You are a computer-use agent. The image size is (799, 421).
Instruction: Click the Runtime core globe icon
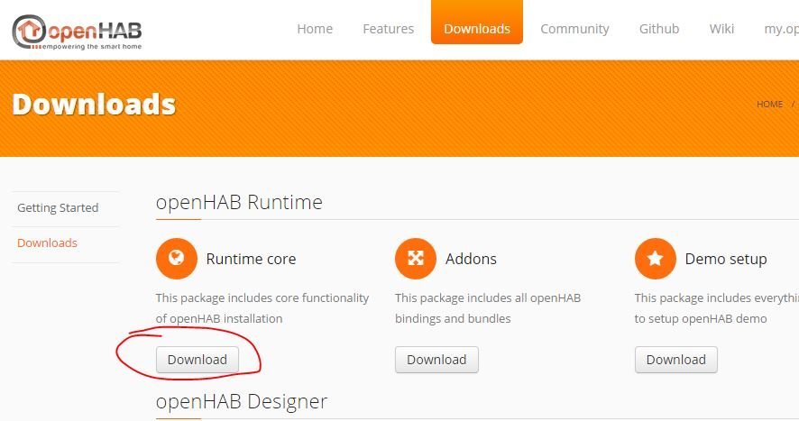click(x=177, y=259)
